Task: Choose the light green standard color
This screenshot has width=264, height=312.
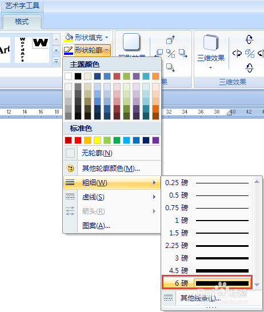Action: point(107,140)
